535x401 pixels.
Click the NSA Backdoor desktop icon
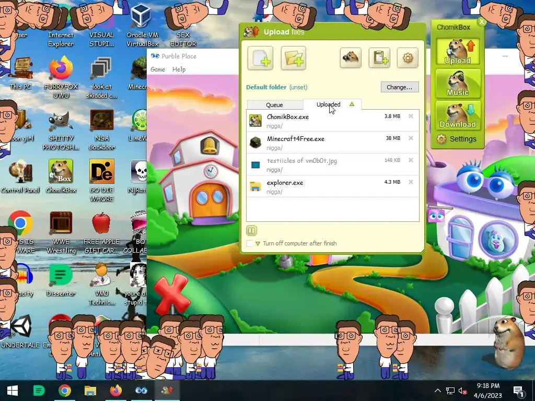tap(102, 130)
